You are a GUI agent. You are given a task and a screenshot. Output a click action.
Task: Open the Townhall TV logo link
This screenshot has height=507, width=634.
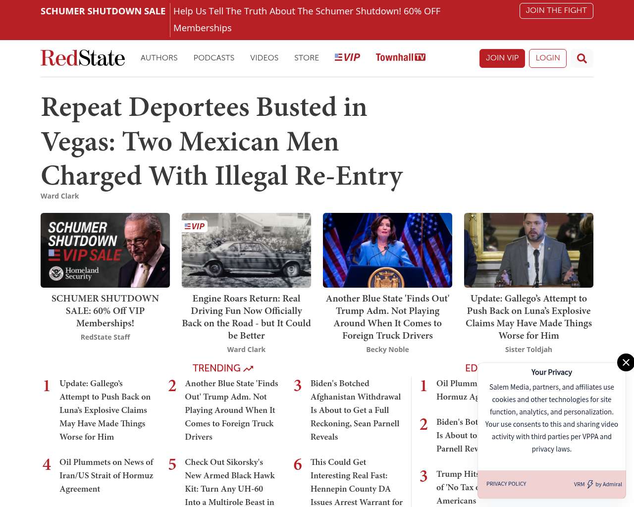[400, 57]
